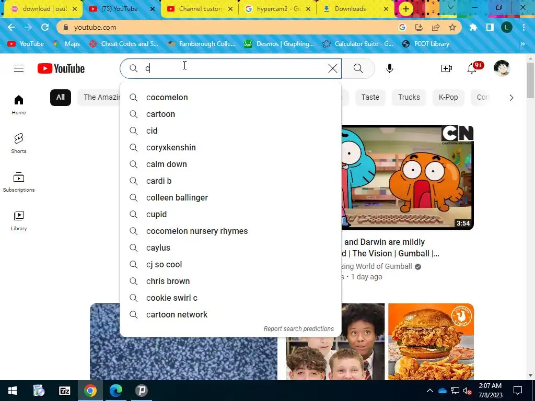Open the Windows action center
535x401 pixels.
518,391
